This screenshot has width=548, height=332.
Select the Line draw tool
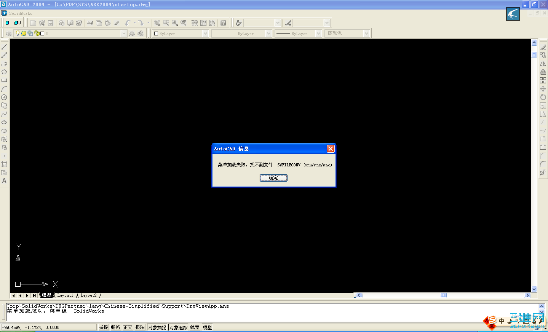click(x=4, y=47)
